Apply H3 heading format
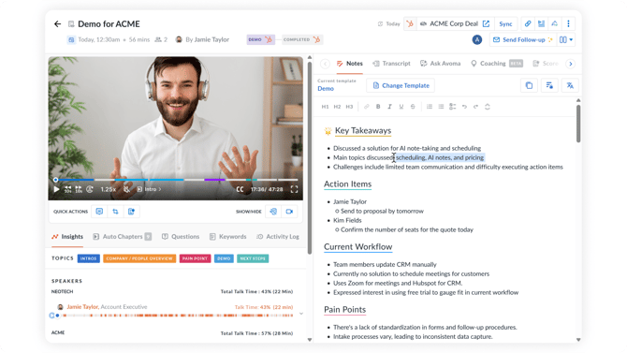 tap(349, 107)
